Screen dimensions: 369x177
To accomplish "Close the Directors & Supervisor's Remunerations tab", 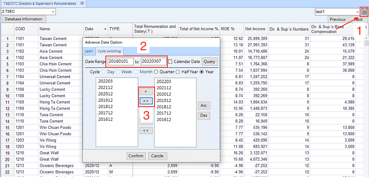I will click(x=82, y=3).
